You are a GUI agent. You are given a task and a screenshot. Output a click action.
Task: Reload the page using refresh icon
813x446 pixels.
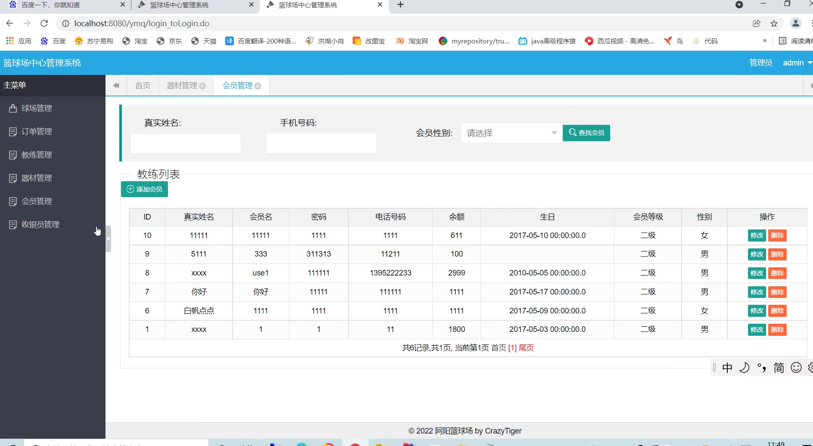[44, 24]
